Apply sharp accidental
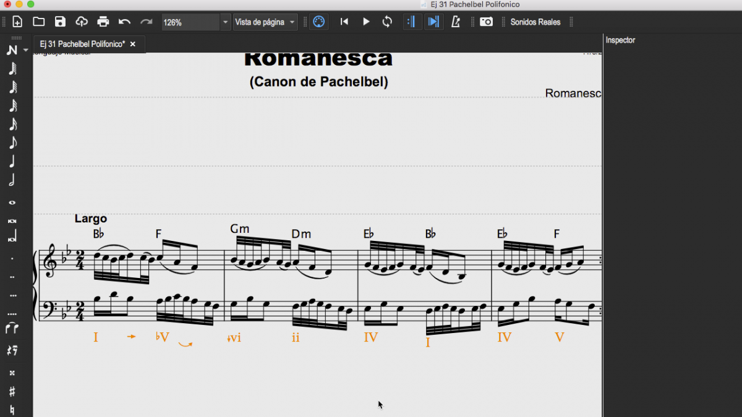The height and width of the screenshot is (417, 742). 12,392
